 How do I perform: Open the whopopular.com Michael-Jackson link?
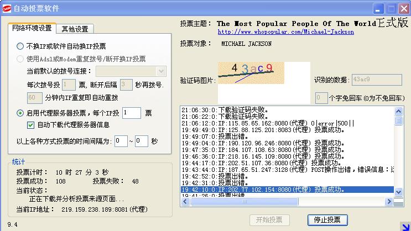285,32
